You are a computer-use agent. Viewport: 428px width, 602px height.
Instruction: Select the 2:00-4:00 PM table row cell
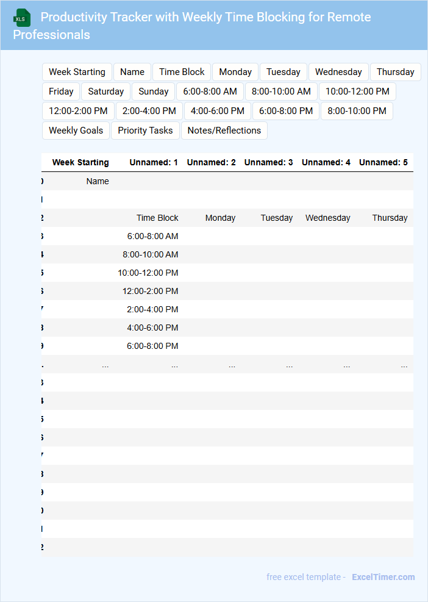153,309
